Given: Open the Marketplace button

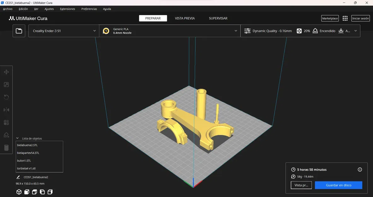Looking at the screenshot, I should point(330,18).
